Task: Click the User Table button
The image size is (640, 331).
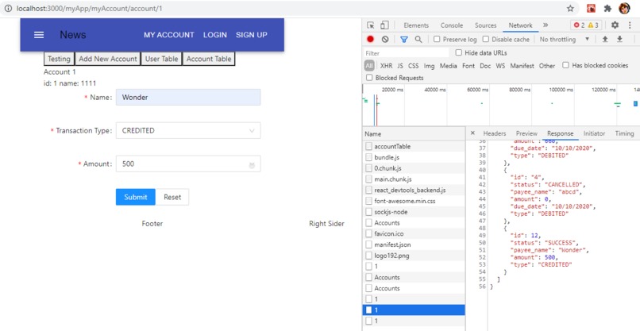Action: (x=162, y=59)
